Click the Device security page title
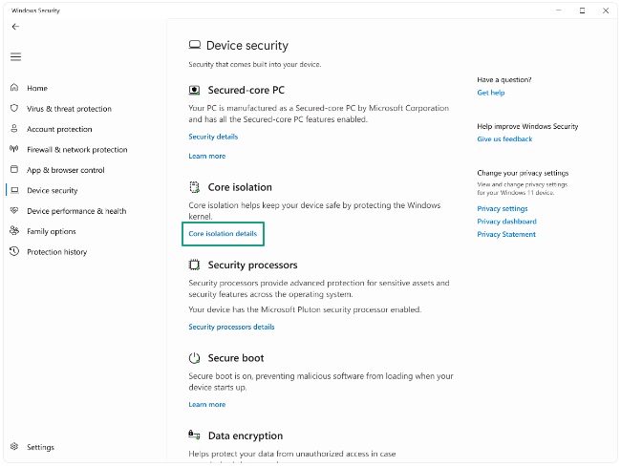Screen dimensions: 621x467 point(247,46)
